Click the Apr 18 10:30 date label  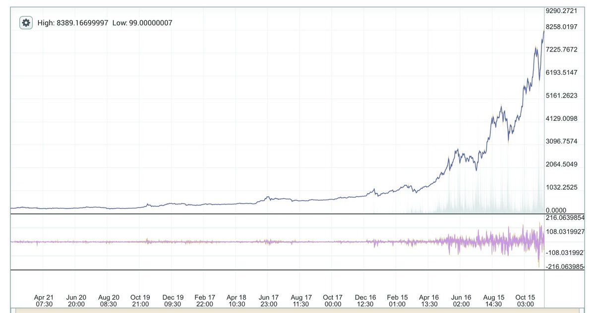tap(237, 301)
